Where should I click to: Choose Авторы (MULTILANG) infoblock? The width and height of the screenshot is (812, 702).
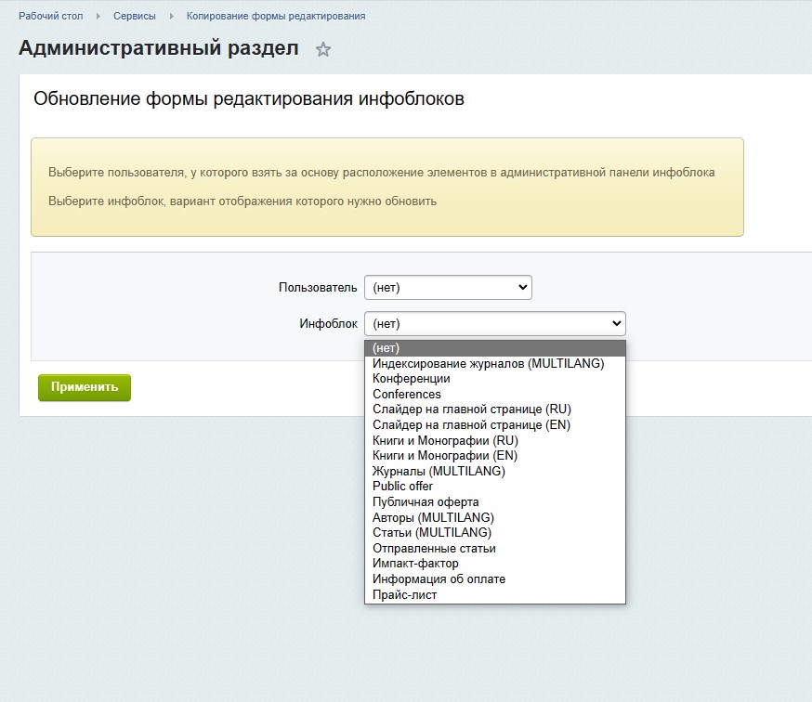[x=495, y=517]
